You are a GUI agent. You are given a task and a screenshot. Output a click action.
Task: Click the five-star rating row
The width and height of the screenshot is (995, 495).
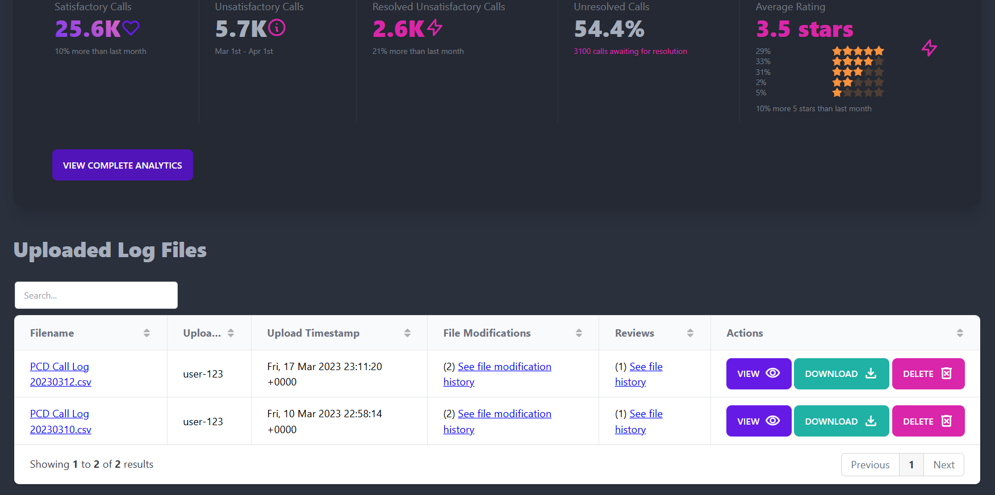(858, 51)
